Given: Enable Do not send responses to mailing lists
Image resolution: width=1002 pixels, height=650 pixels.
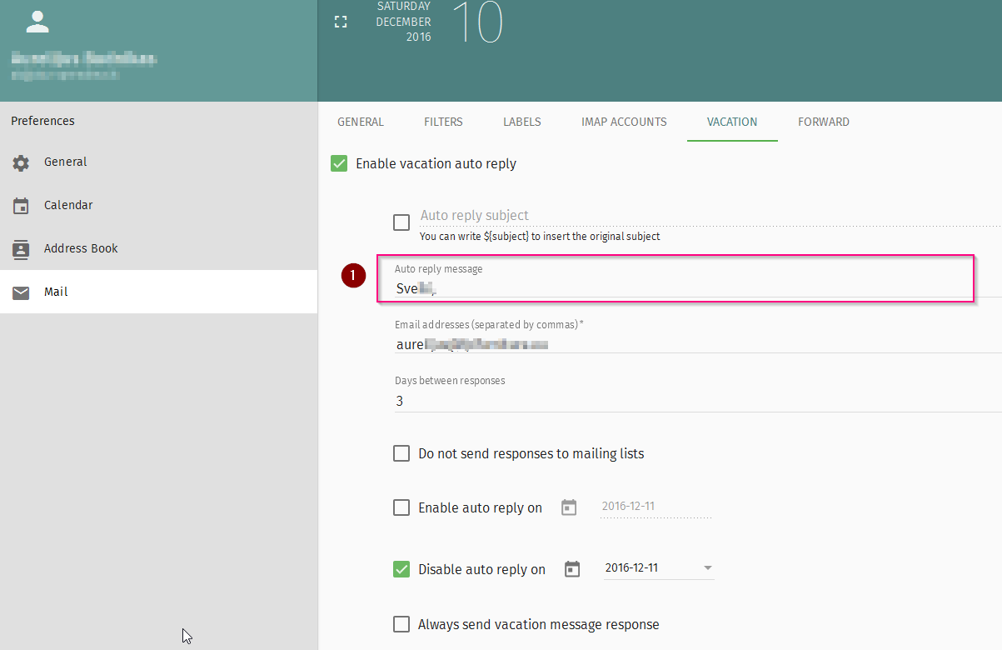Looking at the screenshot, I should point(401,453).
